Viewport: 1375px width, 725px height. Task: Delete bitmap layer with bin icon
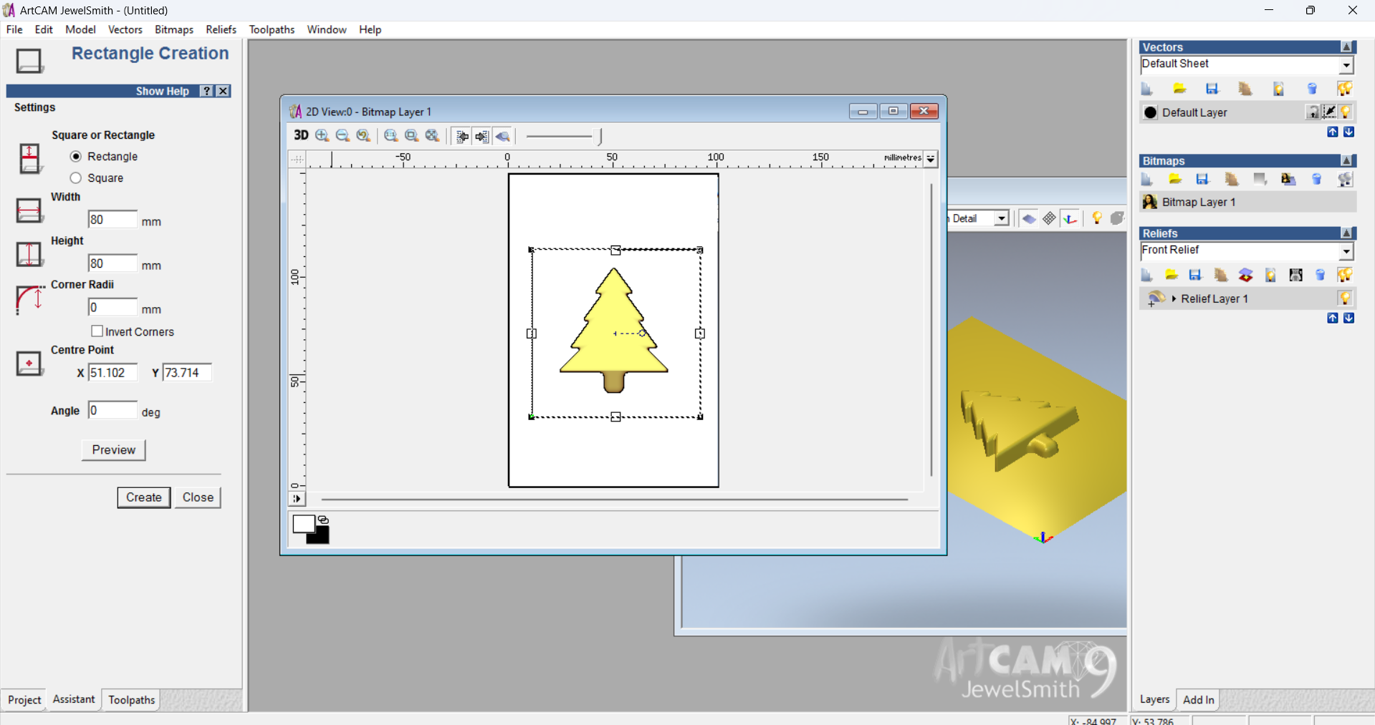point(1316,179)
